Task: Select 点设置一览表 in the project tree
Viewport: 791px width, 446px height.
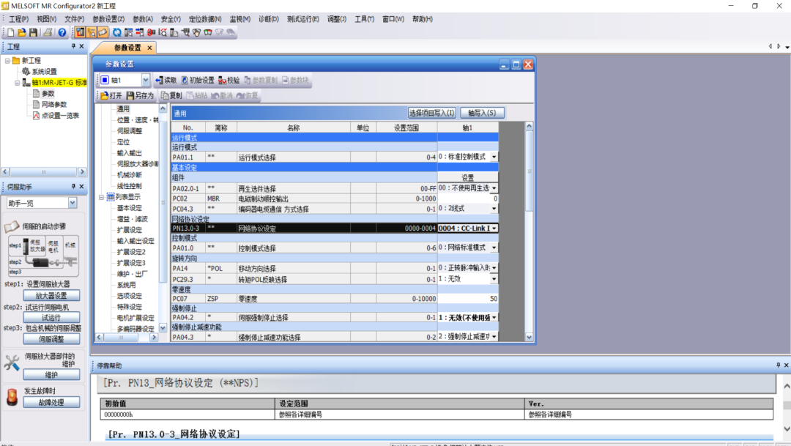Action: click(x=60, y=116)
